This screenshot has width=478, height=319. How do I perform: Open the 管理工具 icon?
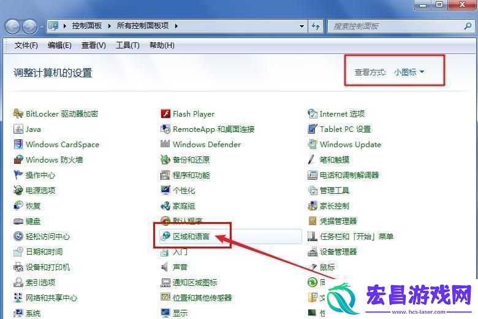click(x=312, y=191)
